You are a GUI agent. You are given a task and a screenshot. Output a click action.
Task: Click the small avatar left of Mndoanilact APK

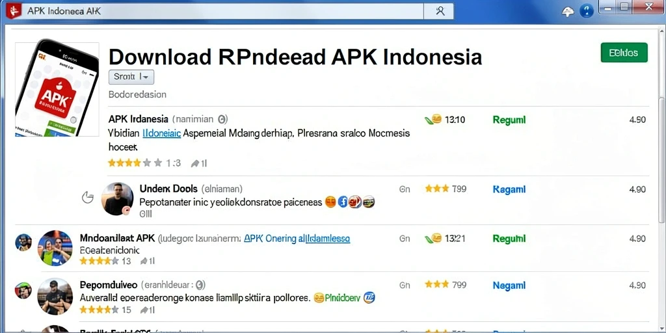[x=23, y=242]
